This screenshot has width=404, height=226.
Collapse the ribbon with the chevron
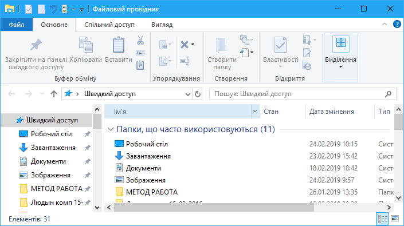coord(385,25)
